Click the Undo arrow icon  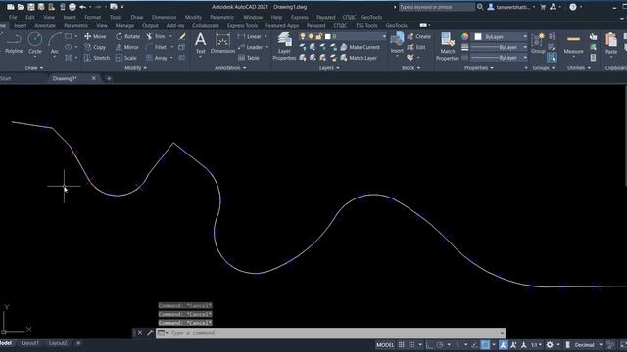point(82,7)
